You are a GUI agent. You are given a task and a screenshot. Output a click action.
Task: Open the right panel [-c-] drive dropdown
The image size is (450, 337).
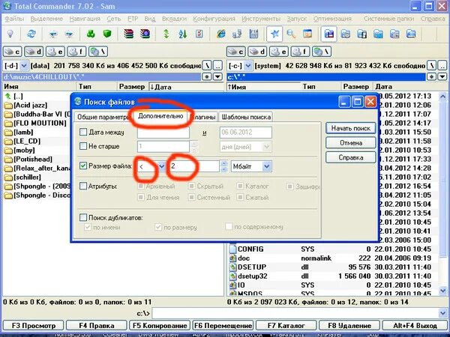pyautogui.click(x=248, y=66)
